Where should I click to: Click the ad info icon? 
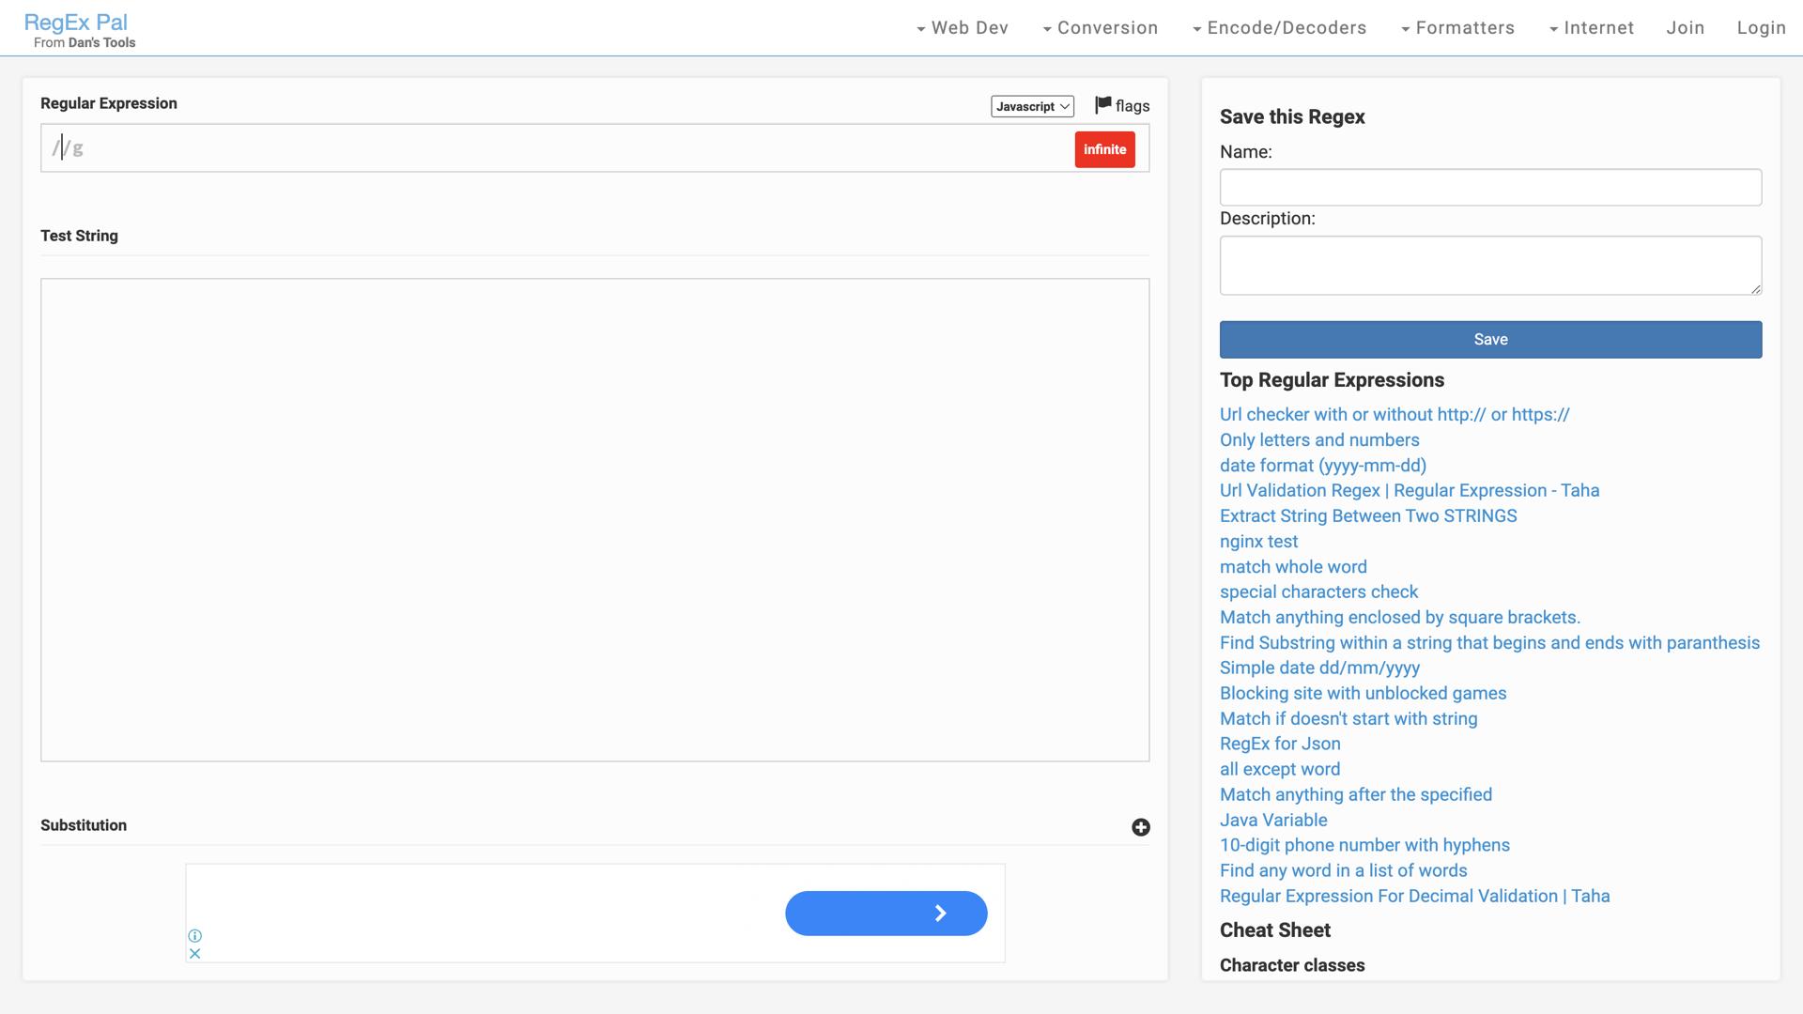tap(194, 935)
